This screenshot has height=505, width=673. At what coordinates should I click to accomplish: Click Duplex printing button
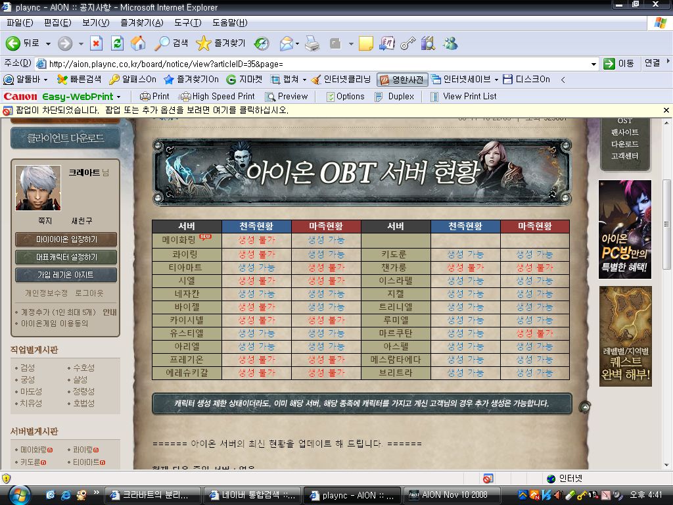coord(394,96)
